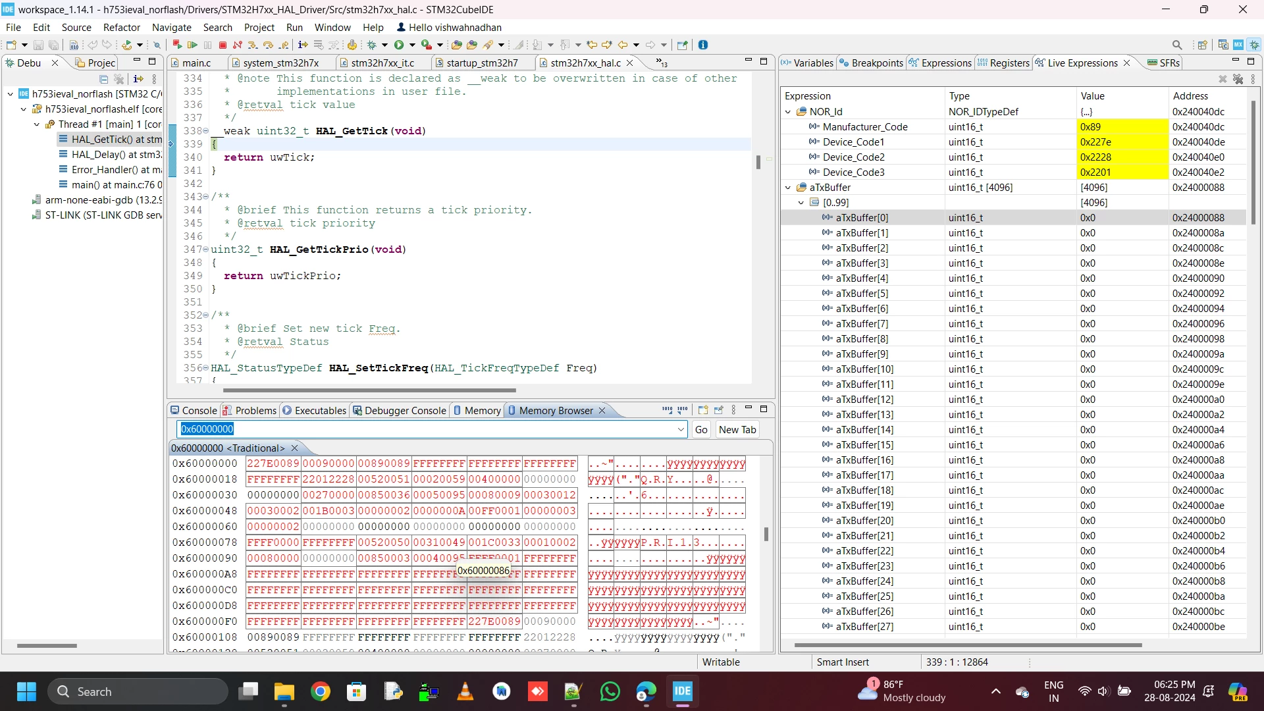Click the green bug Debug launch icon
The image size is (1264, 711).
point(372,45)
